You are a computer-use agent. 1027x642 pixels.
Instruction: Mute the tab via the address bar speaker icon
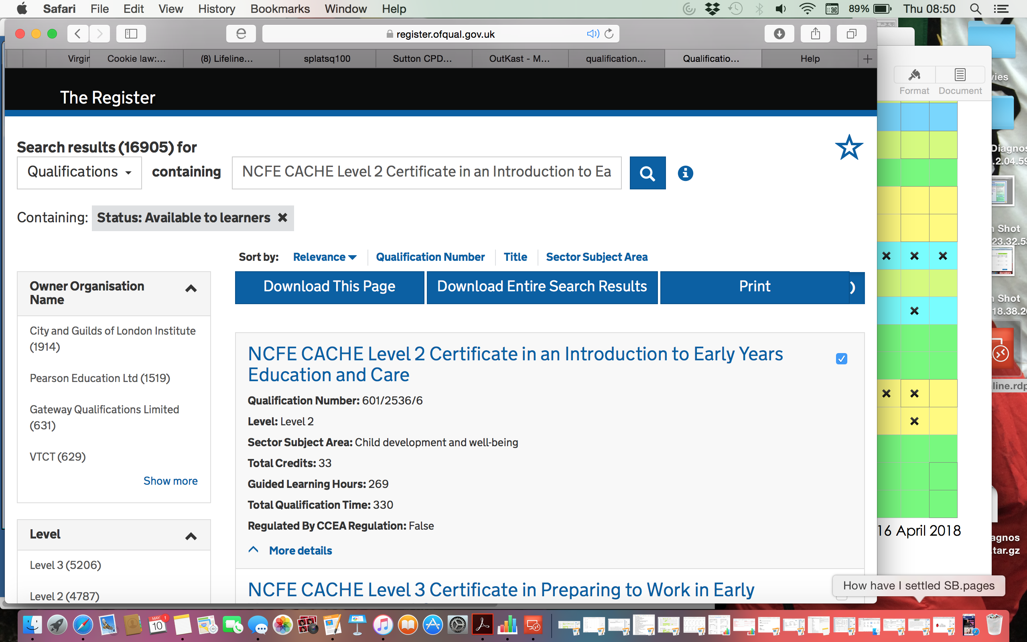(x=593, y=34)
